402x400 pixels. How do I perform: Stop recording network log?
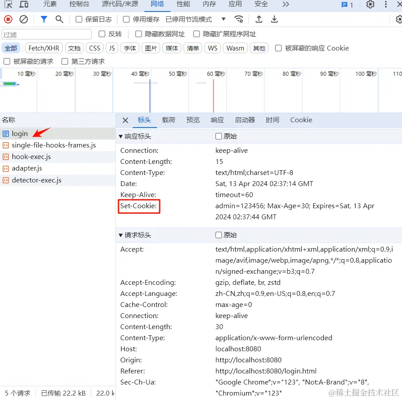pos(8,19)
